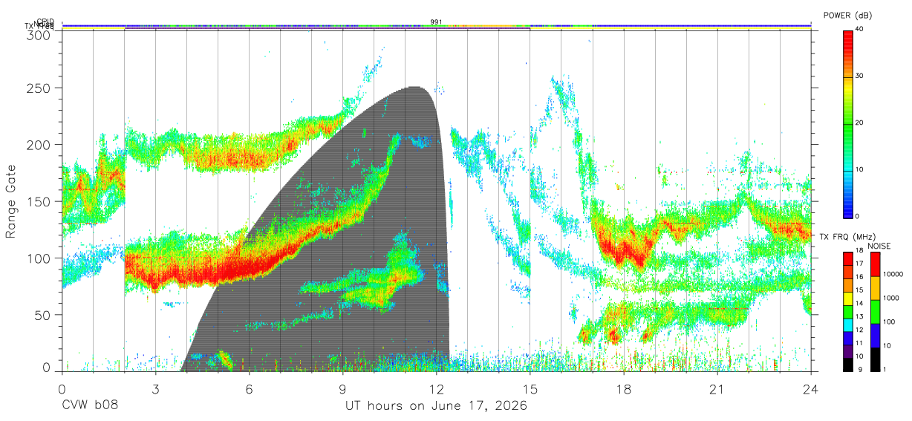Click hour 15 on the UT time axis

(530, 388)
